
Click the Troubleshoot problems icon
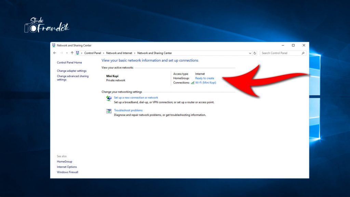click(x=109, y=111)
